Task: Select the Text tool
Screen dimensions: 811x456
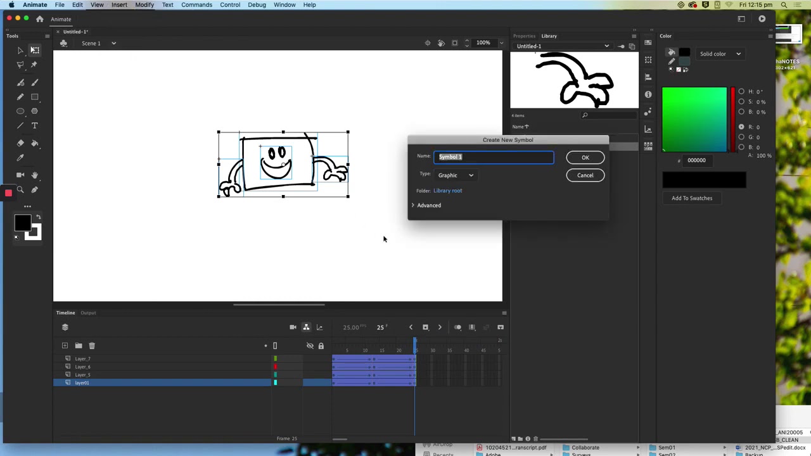Action: pyautogui.click(x=35, y=125)
